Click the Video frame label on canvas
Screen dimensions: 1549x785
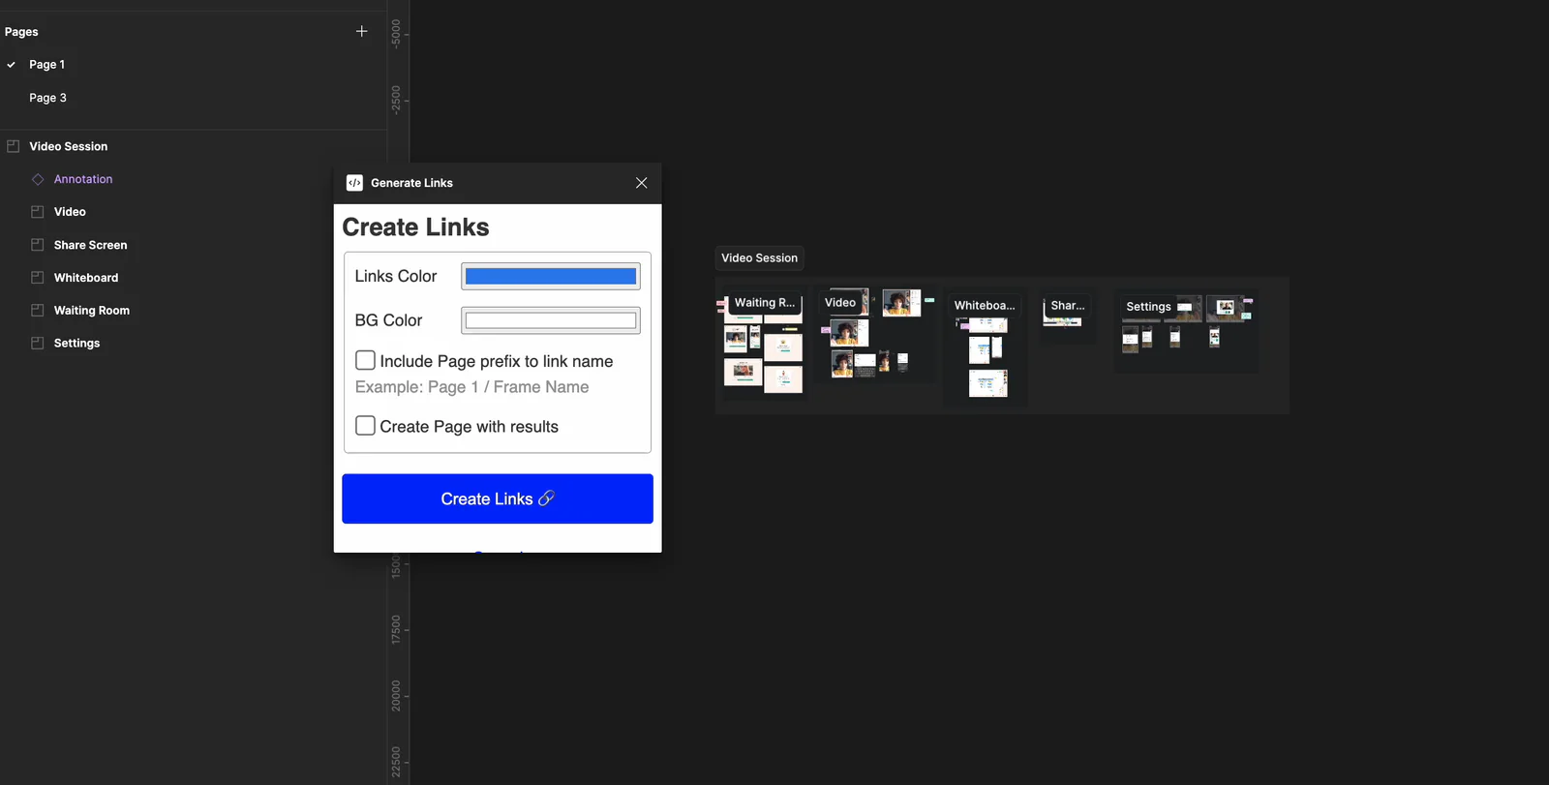pyautogui.click(x=840, y=303)
